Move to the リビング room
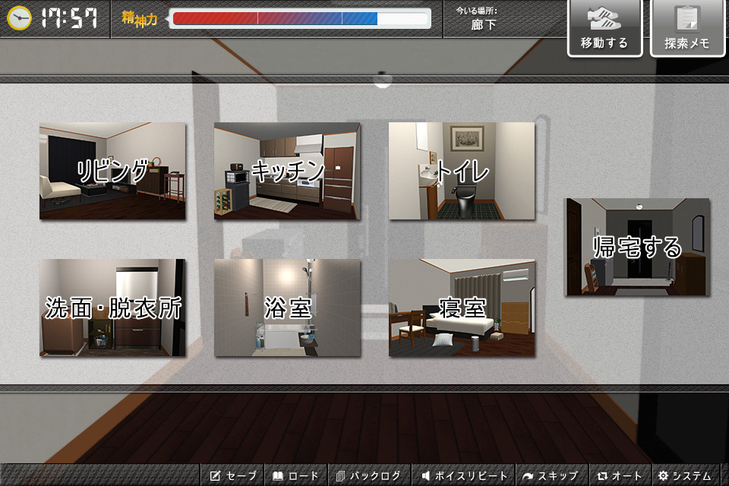The image size is (729, 486). 112,172
